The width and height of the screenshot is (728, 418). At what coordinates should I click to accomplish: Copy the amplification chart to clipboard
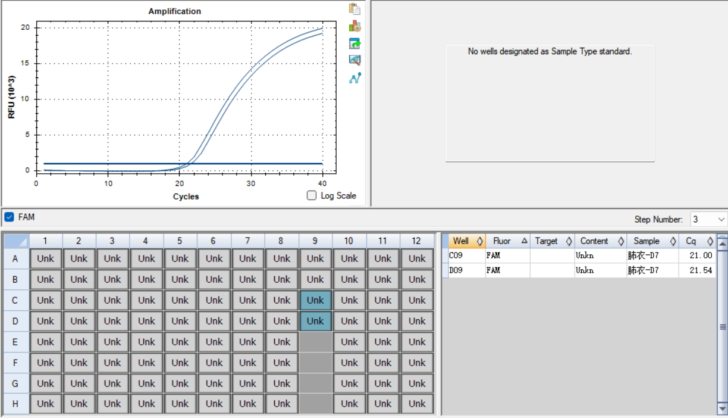tap(355, 9)
